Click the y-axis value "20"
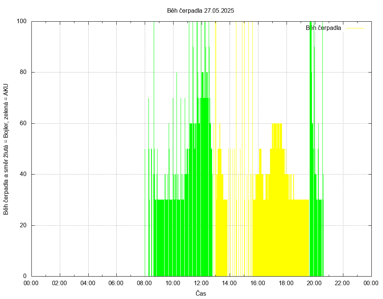The height and width of the screenshot is (299, 383). (x=23, y=225)
